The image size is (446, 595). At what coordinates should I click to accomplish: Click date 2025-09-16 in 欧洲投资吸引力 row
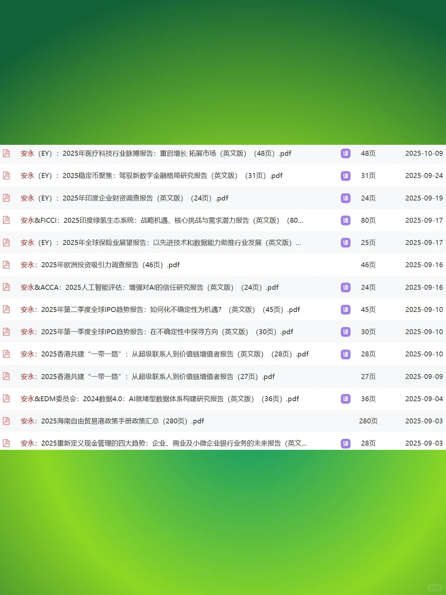[424, 265]
